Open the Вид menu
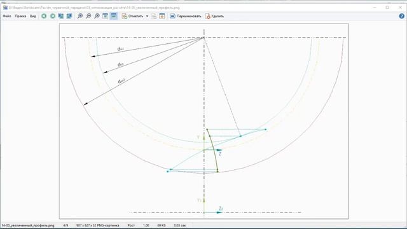 (32, 16)
